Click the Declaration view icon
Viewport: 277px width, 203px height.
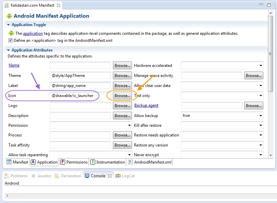(57, 176)
